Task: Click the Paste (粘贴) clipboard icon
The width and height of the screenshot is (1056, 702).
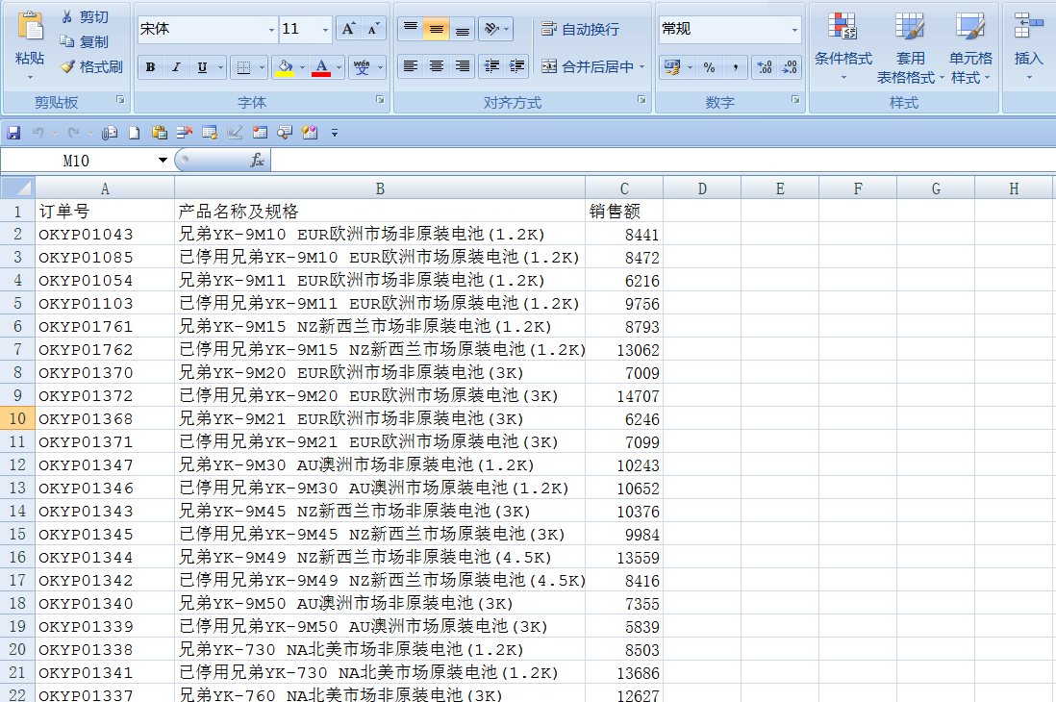Action: 30,28
